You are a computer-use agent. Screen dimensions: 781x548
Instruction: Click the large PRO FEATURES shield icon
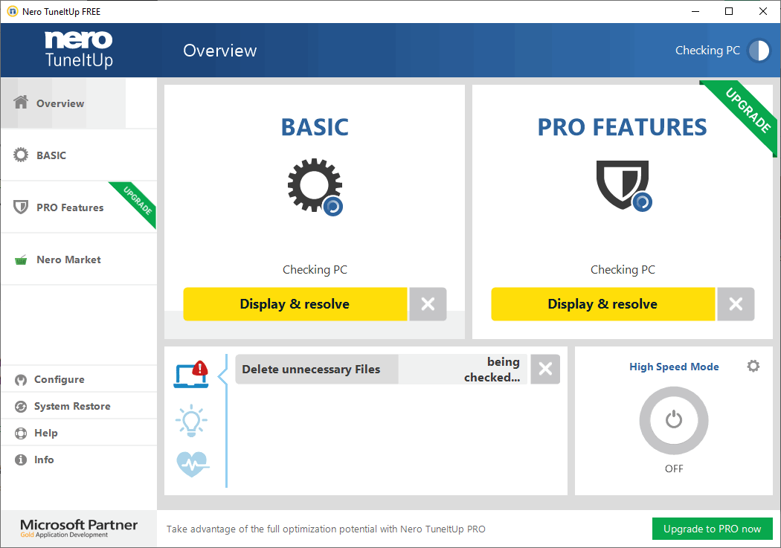click(x=623, y=185)
